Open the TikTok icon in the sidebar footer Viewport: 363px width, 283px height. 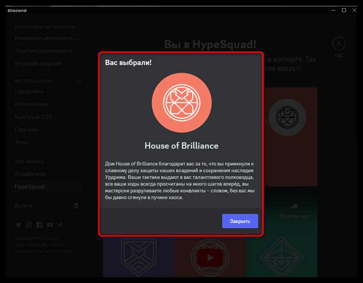[x=60, y=225]
